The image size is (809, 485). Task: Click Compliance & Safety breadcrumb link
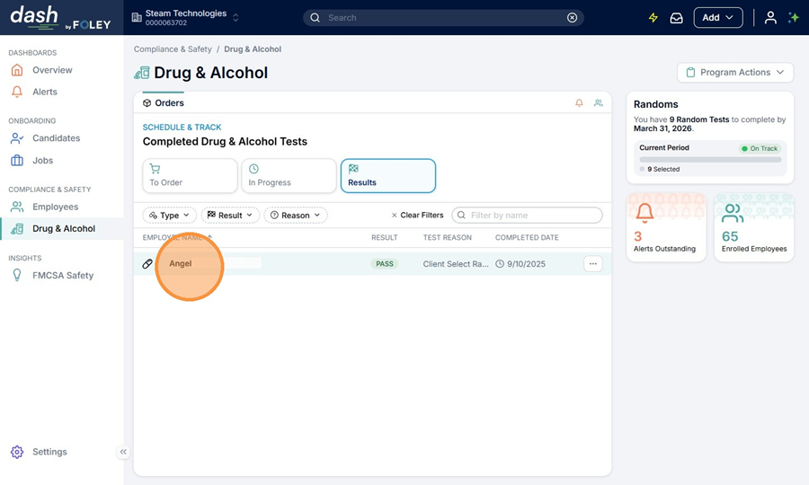(173, 49)
